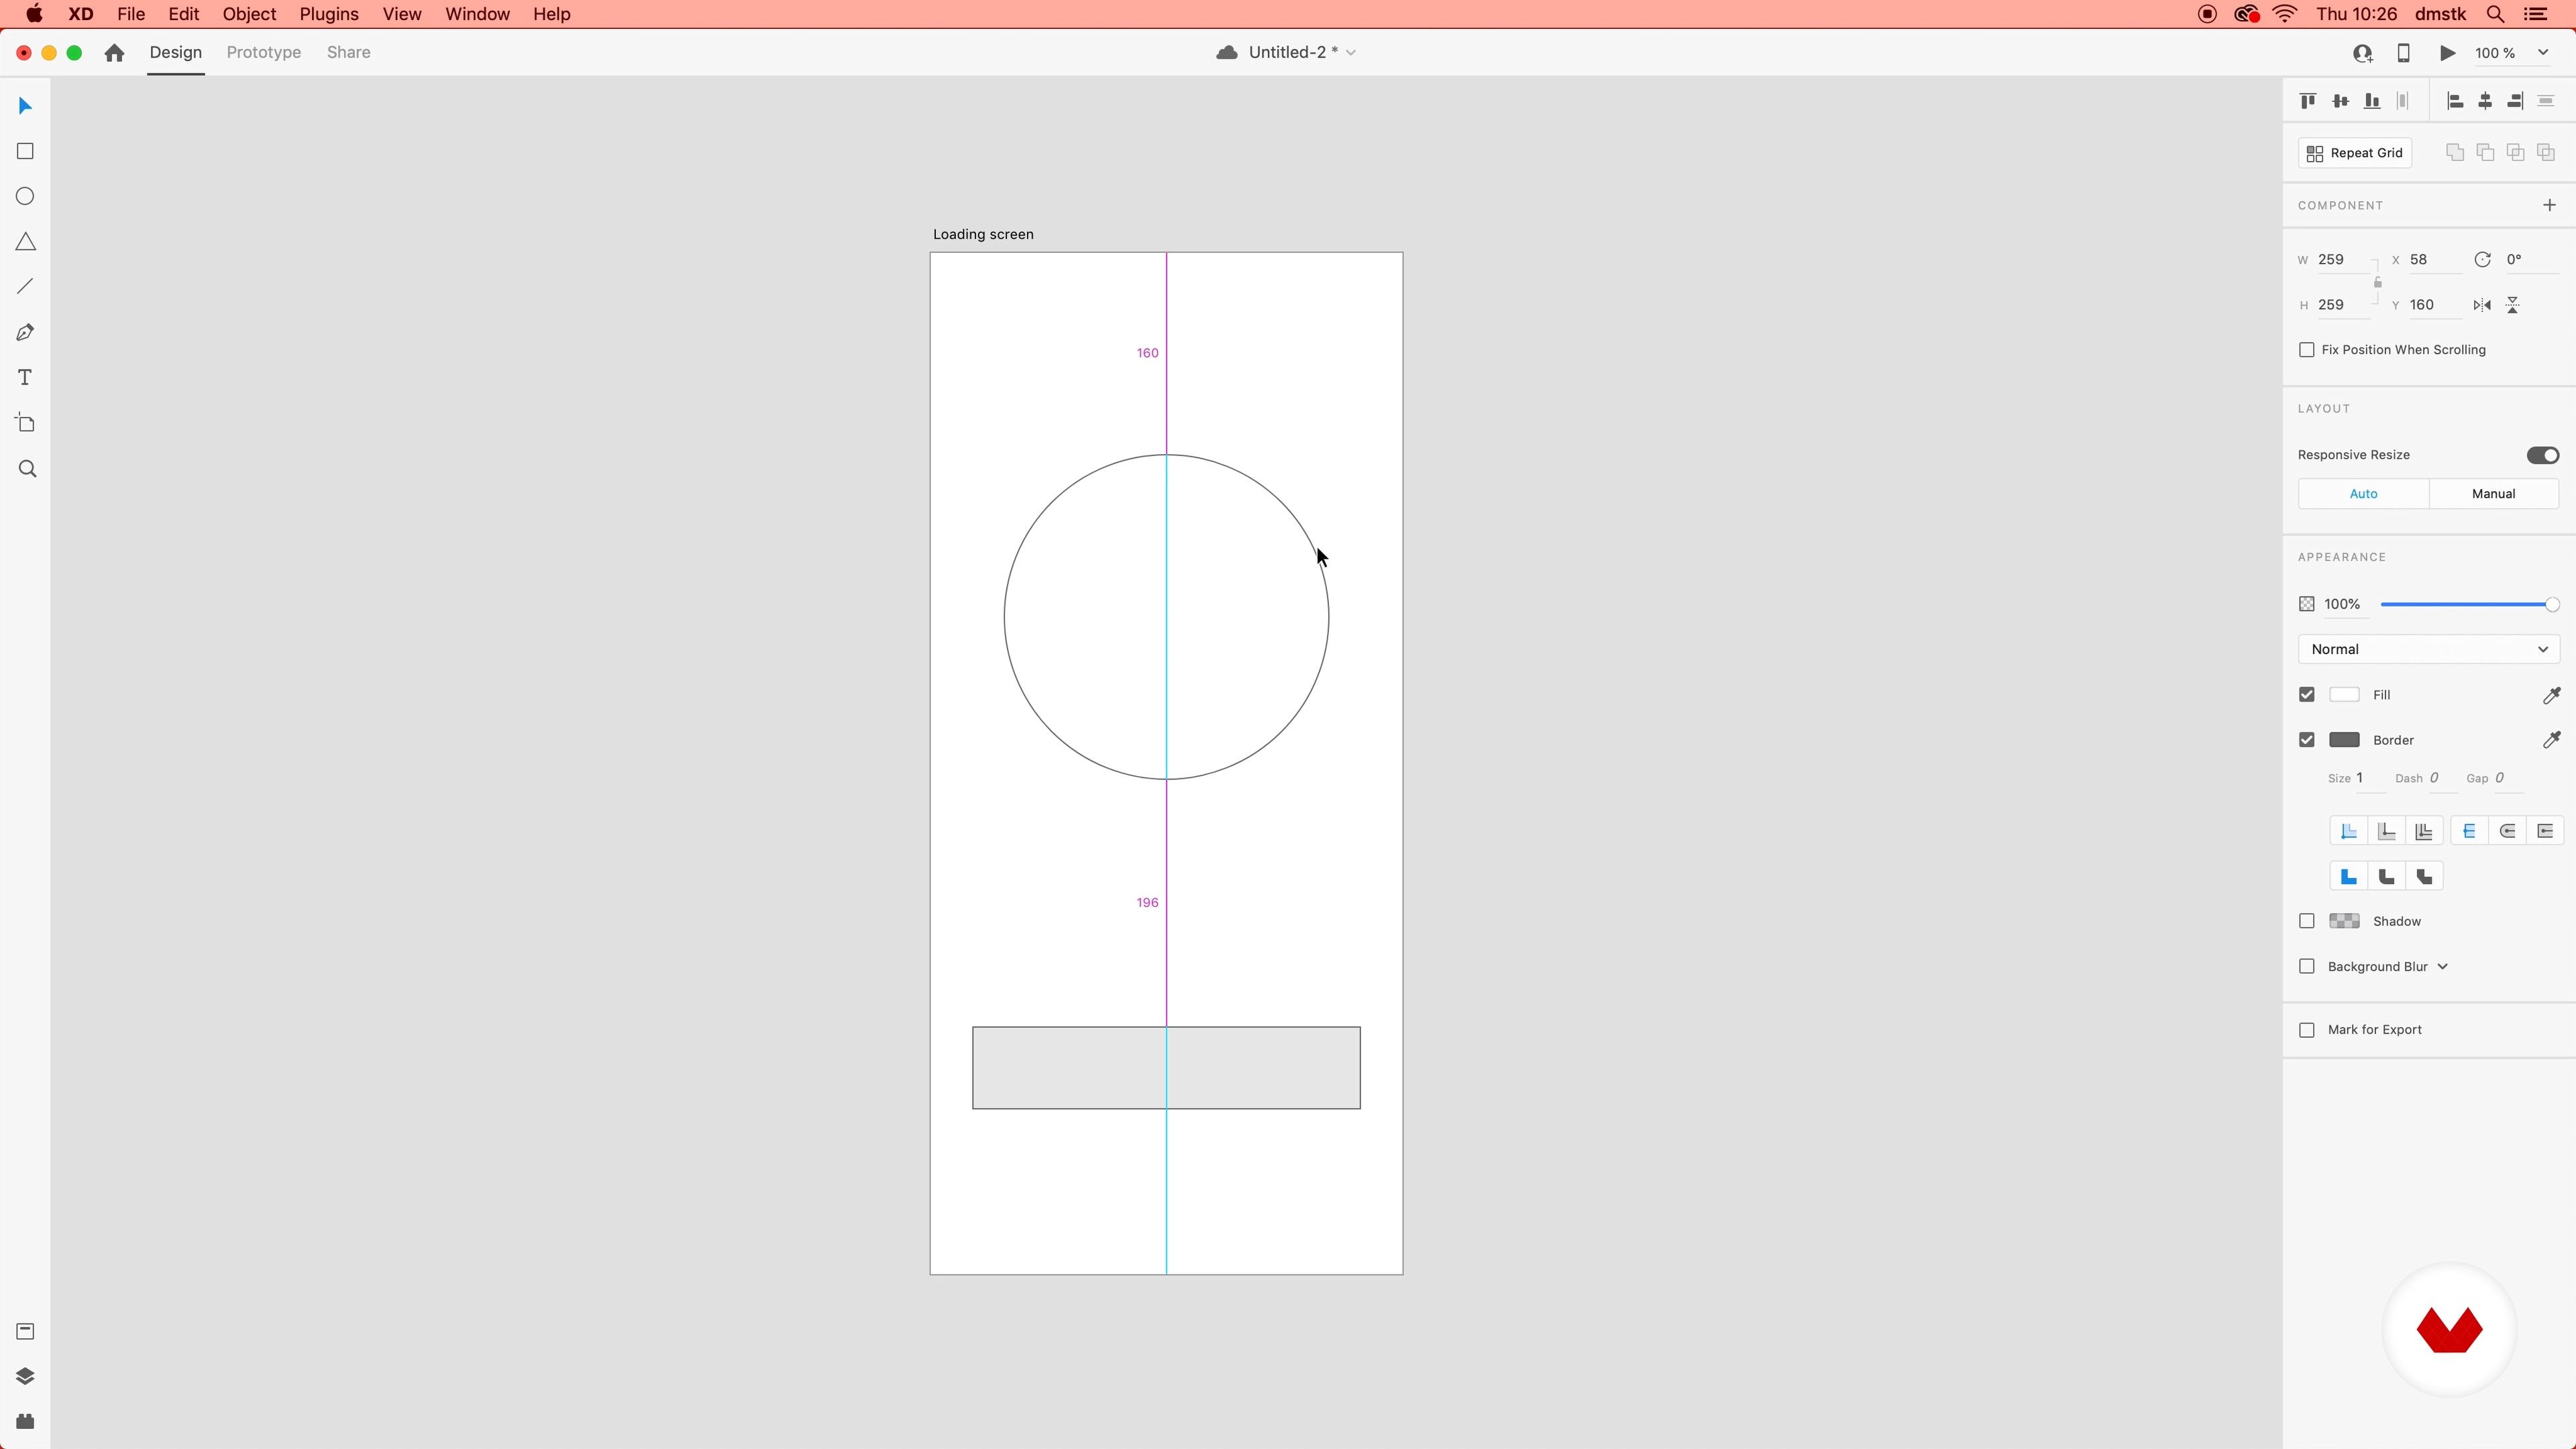Viewport: 2576px width, 1449px height.
Task: Toggle Responsive Resize switch
Action: (2542, 455)
